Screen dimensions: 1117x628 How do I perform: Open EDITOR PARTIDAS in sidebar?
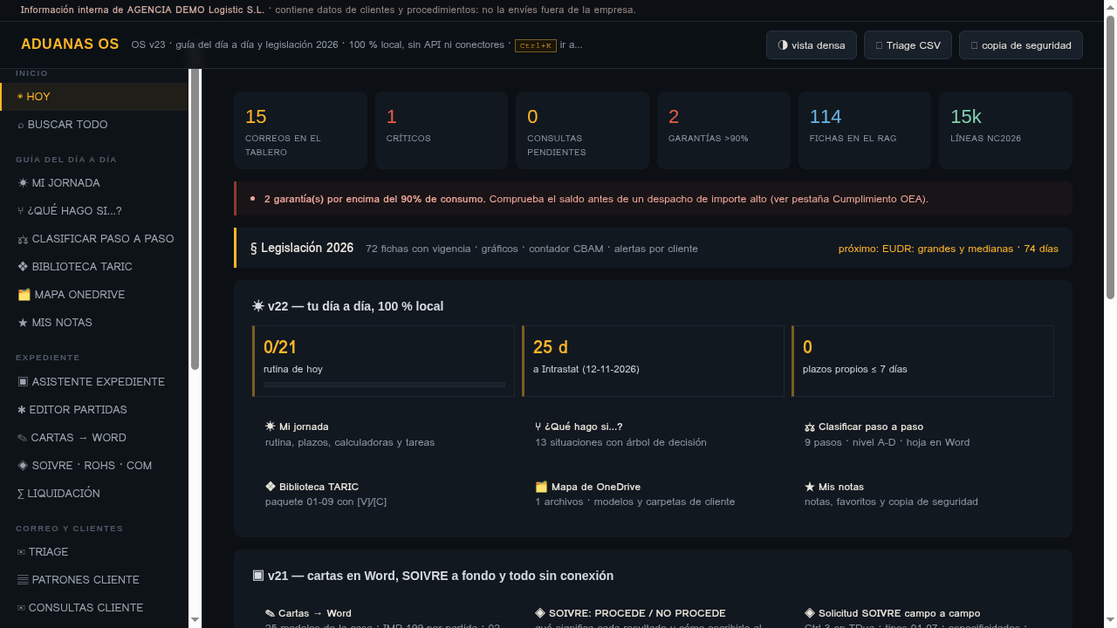[x=94, y=410]
